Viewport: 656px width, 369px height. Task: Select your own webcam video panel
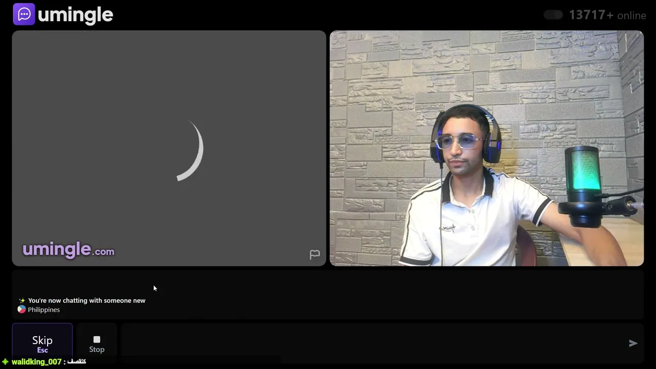coord(486,148)
